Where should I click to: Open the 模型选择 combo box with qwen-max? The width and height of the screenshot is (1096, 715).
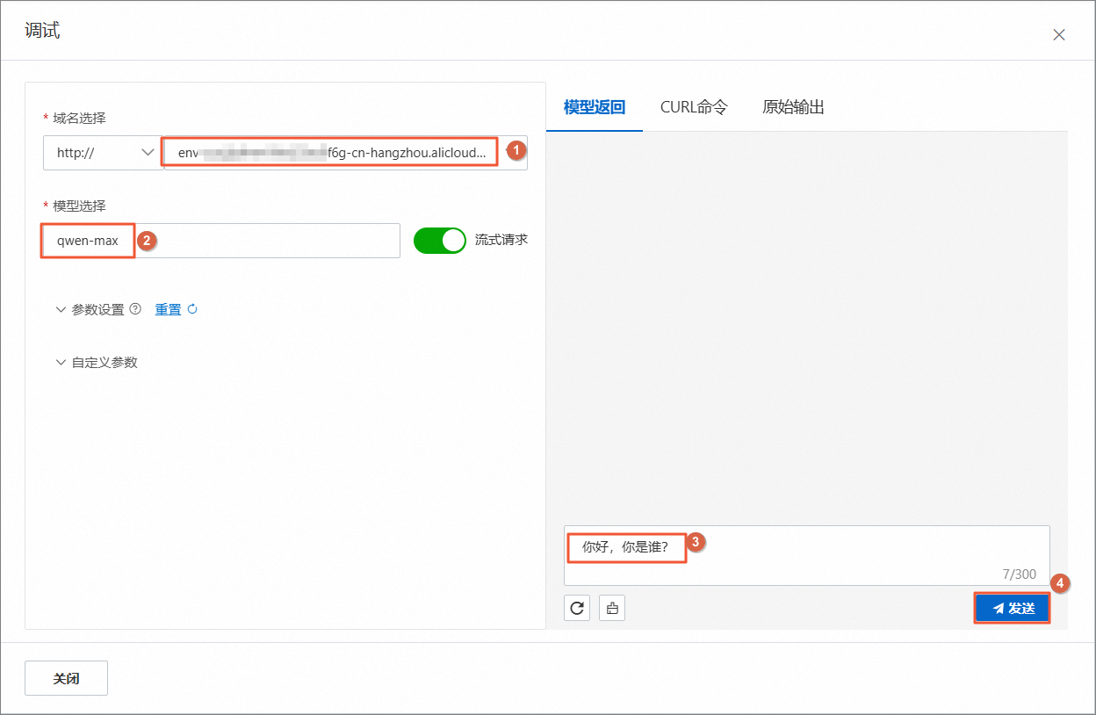pyautogui.click(x=221, y=241)
